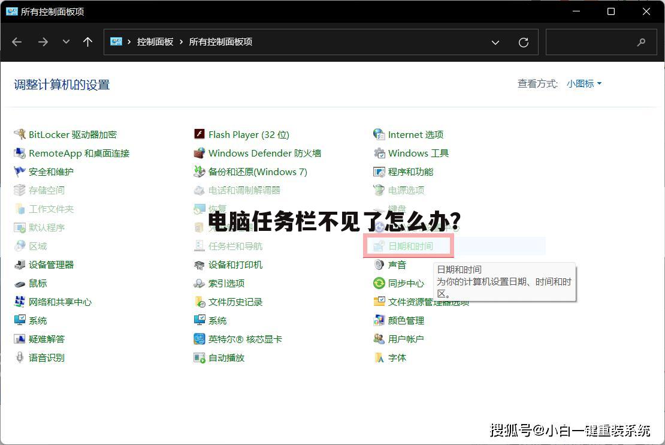
Task: Open 声音 (Sound) settings
Action: [397, 264]
